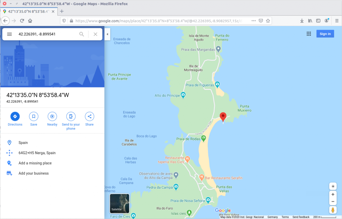Collapse the side panel arrow
The height and width of the screenshot is (219, 342).
107,34
